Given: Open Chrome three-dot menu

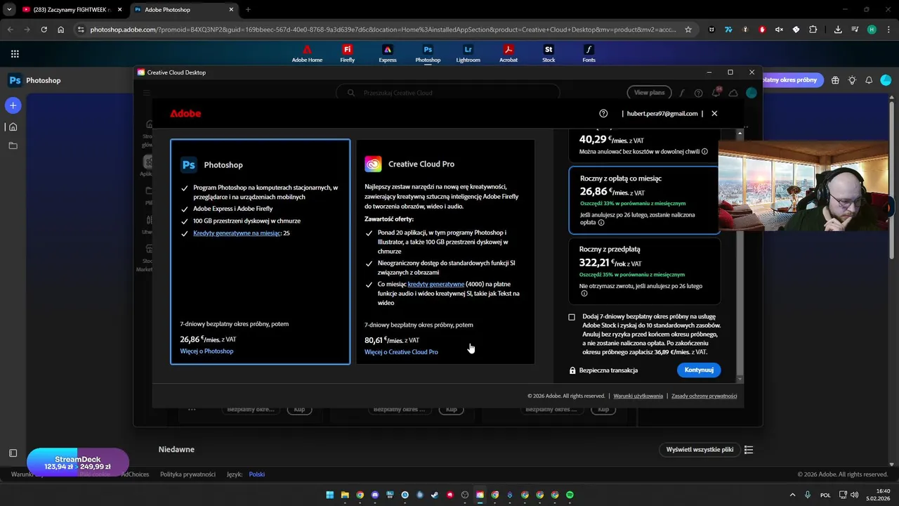Looking at the screenshot, I should [888, 30].
